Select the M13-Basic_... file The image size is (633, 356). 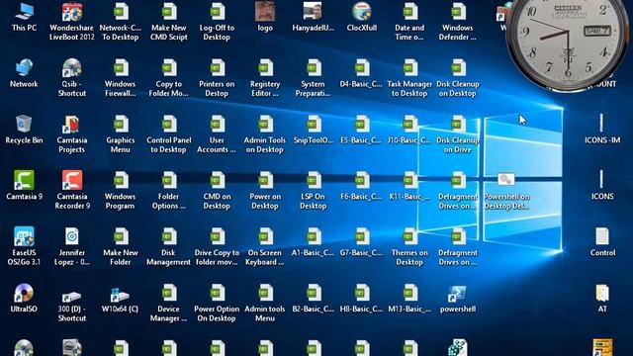[x=409, y=293]
